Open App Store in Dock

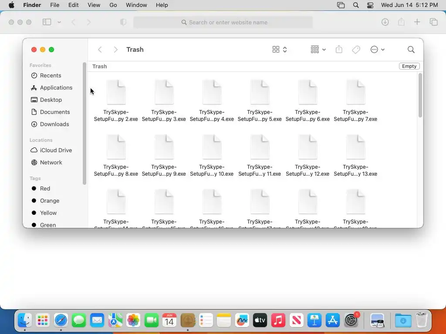coord(332,321)
